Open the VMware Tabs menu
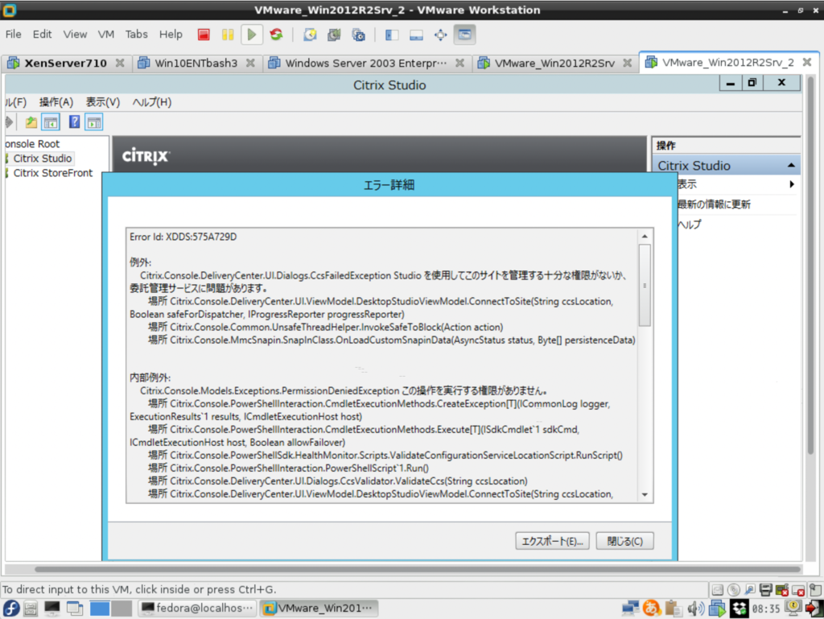 (136, 34)
